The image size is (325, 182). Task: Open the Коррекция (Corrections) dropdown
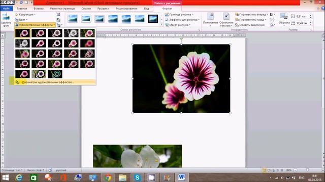25,15
